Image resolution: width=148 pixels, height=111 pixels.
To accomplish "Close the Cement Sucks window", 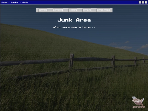I will tap(146, 2).
